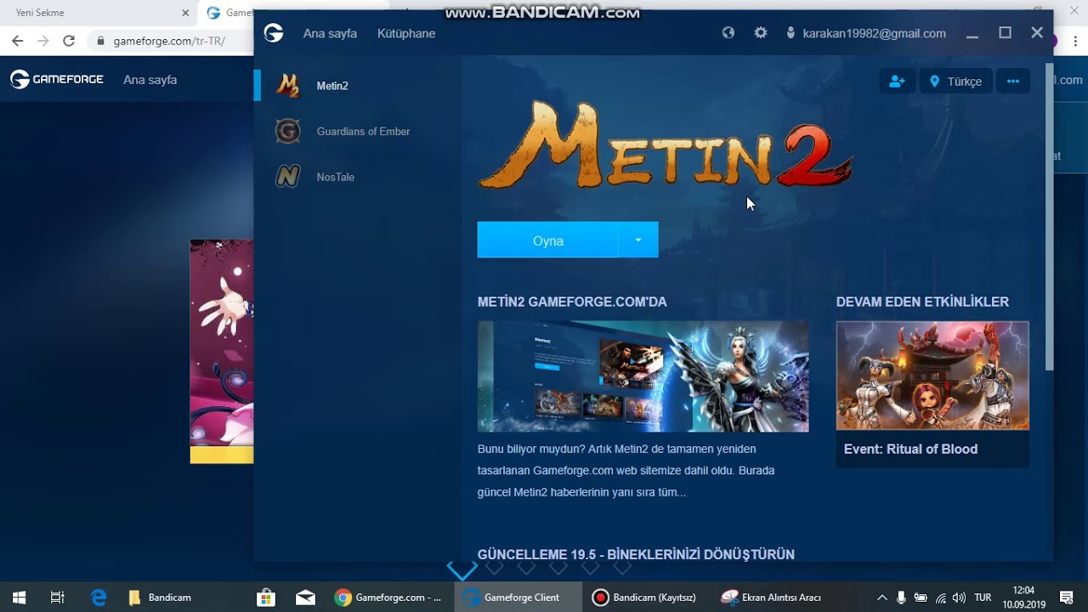Expand the Oyna button dropdown arrow

[638, 241]
